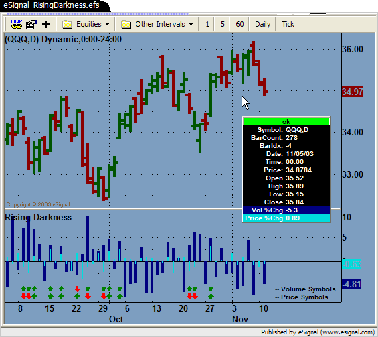Click the Low 35.15 row

click(286, 194)
